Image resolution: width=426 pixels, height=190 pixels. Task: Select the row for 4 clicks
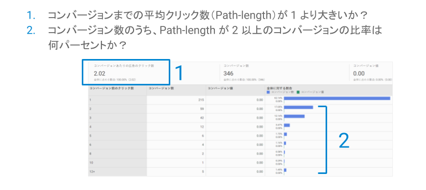(241, 127)
